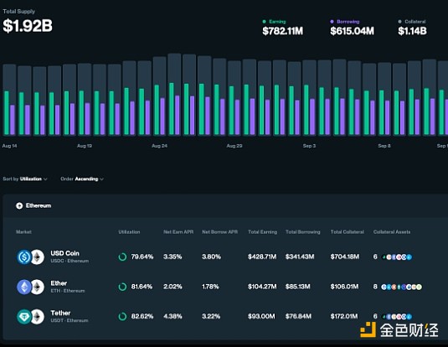Click the 81.64% utilization value

142,287
